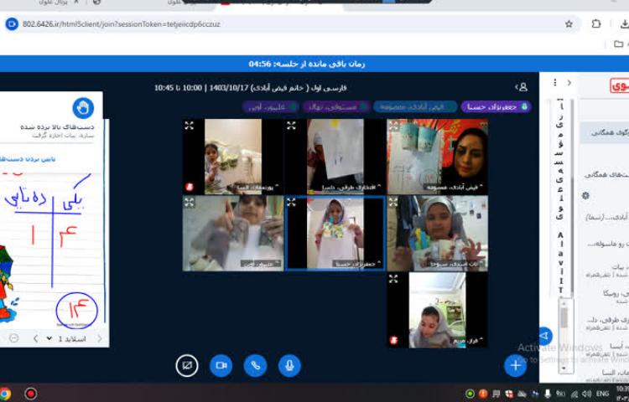The height and width of the screenshot is (402, 629).
Task: Open the browser extensions puzzle icon
Action: (x=596, y=23)
